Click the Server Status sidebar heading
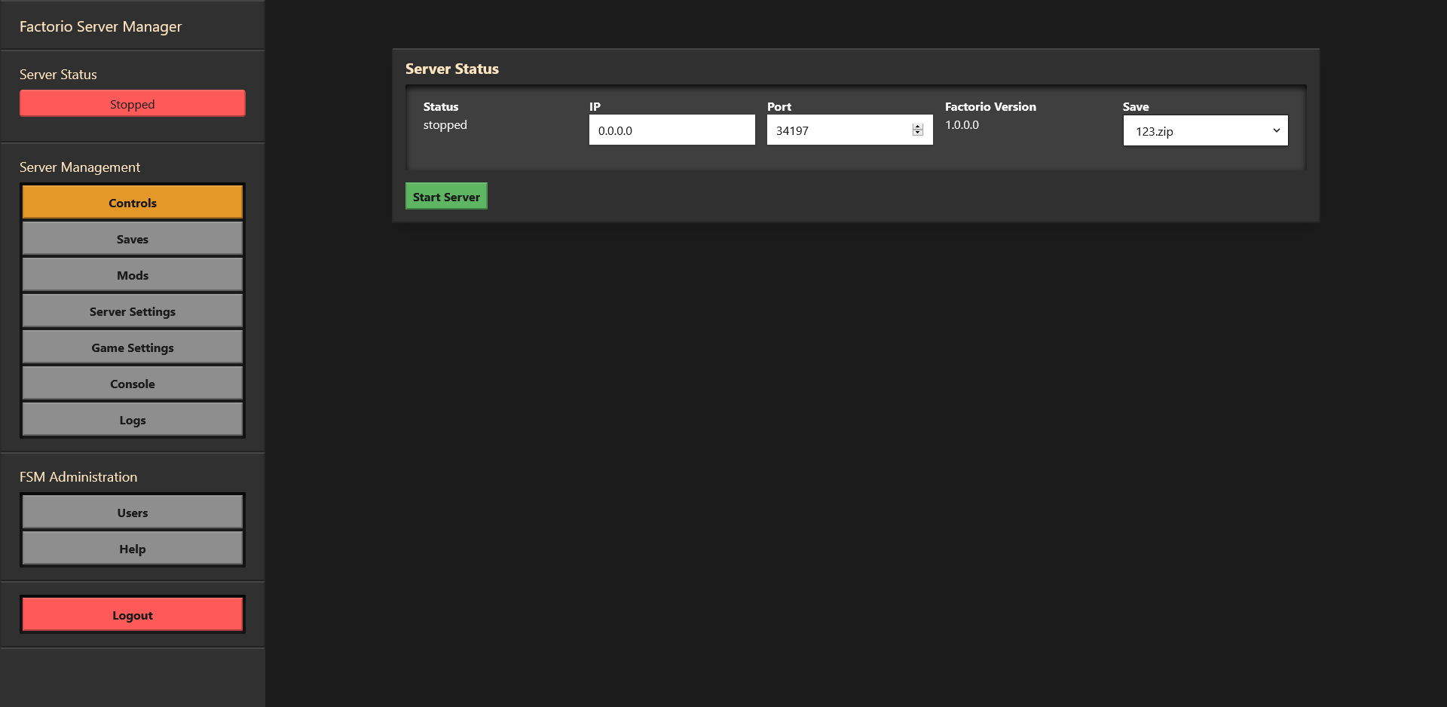This screenshot has height=707, width=1447. [x=58, y=74]
